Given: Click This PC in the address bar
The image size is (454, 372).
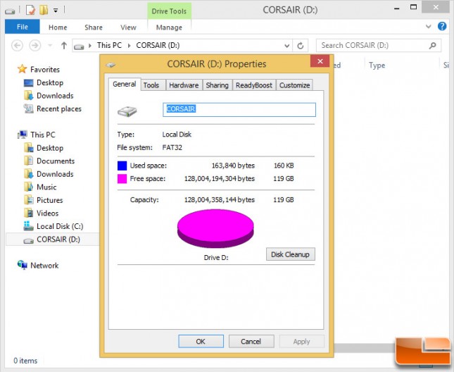Looking at the screenshot, I should coord(109,45).
